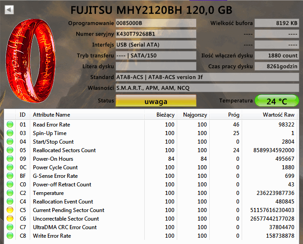Select the 'Power Cycle Count' attribute name
This screenshot has height=244, width=303.
pos(55,167)
